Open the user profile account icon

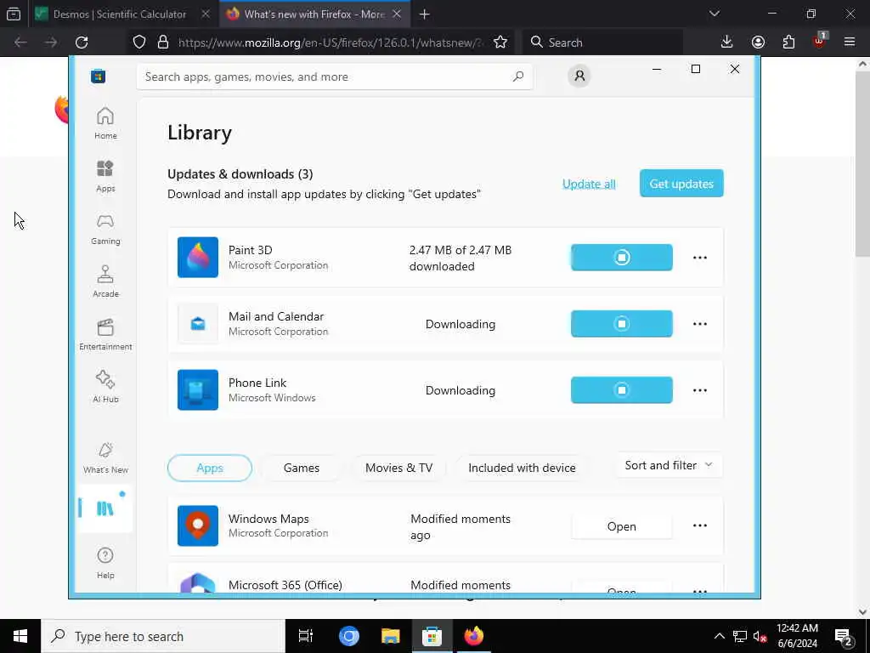579,76
